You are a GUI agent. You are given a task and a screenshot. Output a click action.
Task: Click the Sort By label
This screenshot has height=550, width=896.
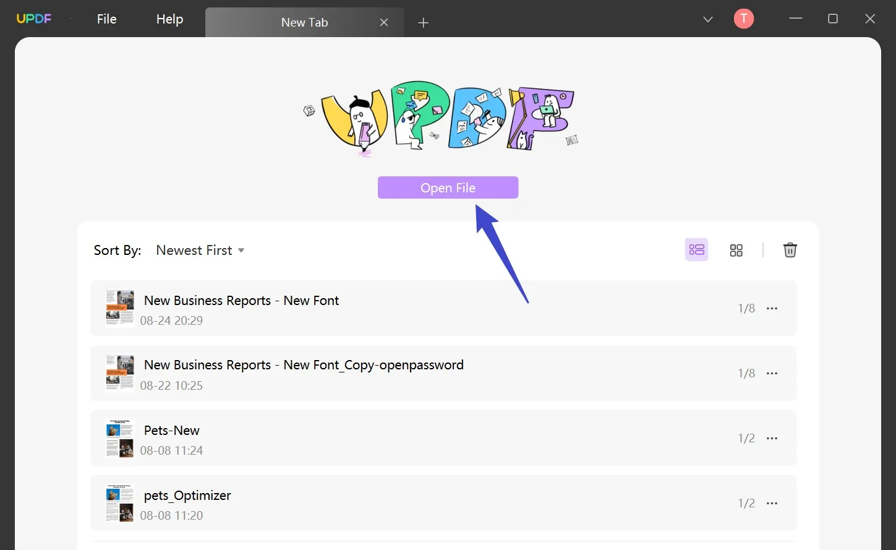click(x=117, y=250)
